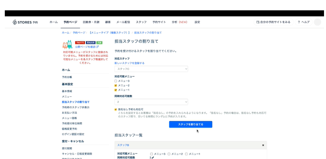The image size is (326, 159).
Task: Expand the 同時対応可能数 dropdown
Action: [151, 102]
